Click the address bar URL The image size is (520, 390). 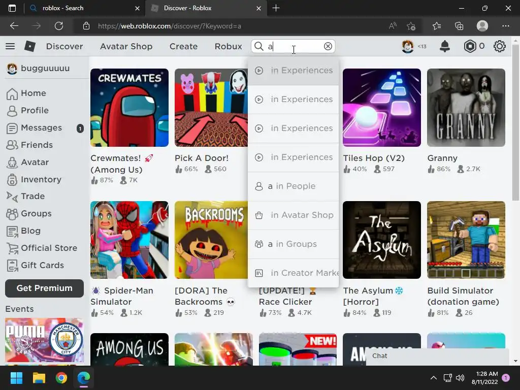pyautogui.click(x=170, y=26)
